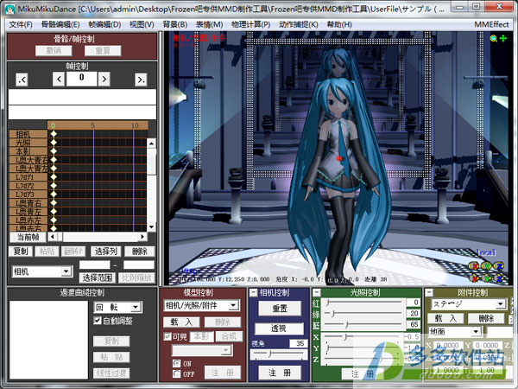Select the ON radio button
Screen dimensions: 518x389
click(177, 363)
